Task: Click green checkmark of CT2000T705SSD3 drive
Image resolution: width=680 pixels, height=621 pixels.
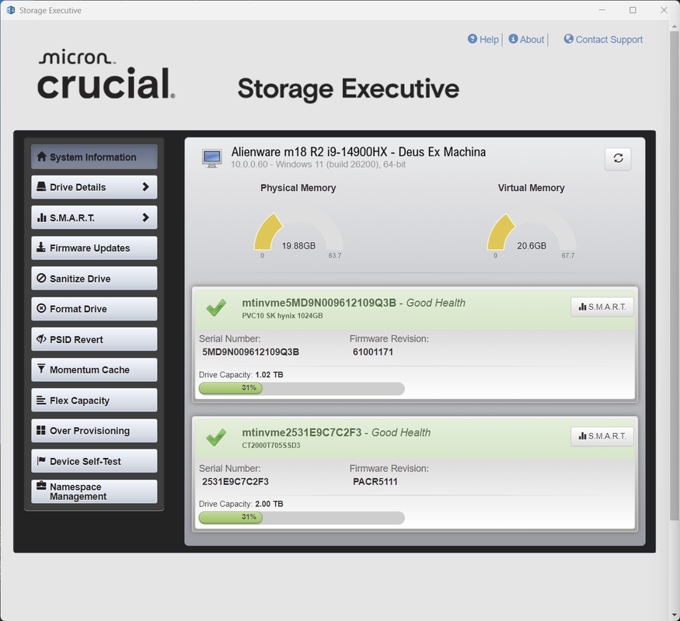Action: (x=216, y=437)
